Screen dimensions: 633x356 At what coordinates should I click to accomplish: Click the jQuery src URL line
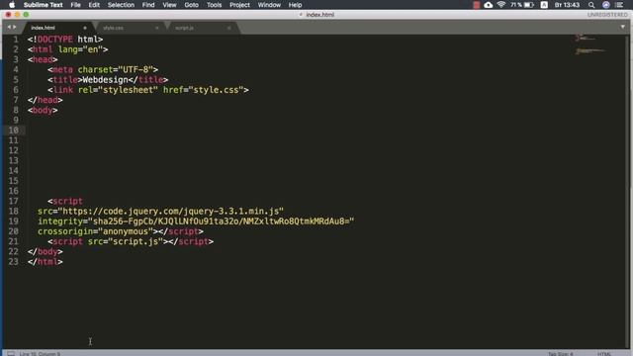[160, 211]
